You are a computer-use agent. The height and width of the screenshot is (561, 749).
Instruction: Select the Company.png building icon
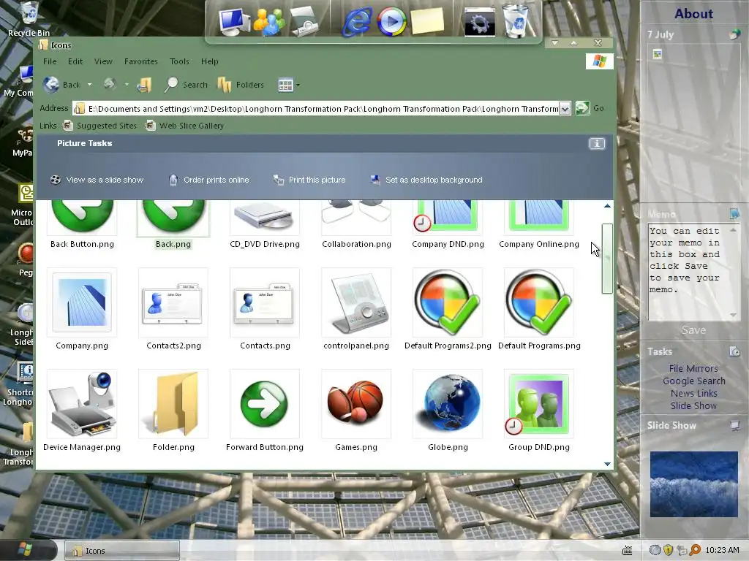(82, 302)
